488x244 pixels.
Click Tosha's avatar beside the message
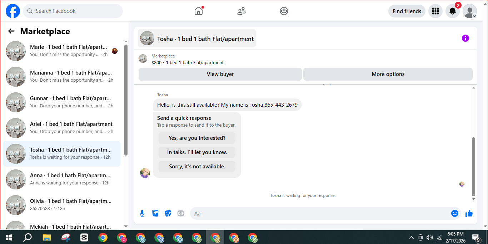[145, 173]
